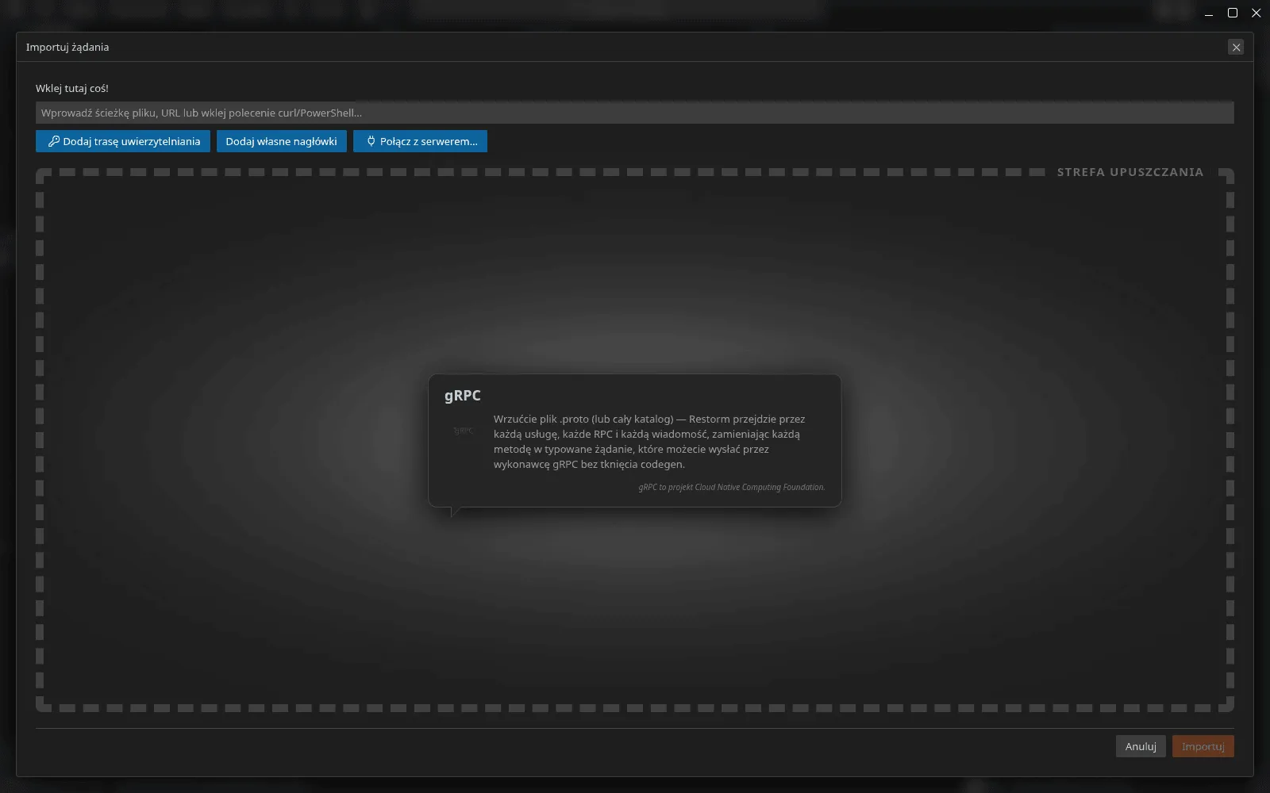Click the STREFA UPUSZCZANIA label
1270x793 pixels.
(x=1130, y=172)
